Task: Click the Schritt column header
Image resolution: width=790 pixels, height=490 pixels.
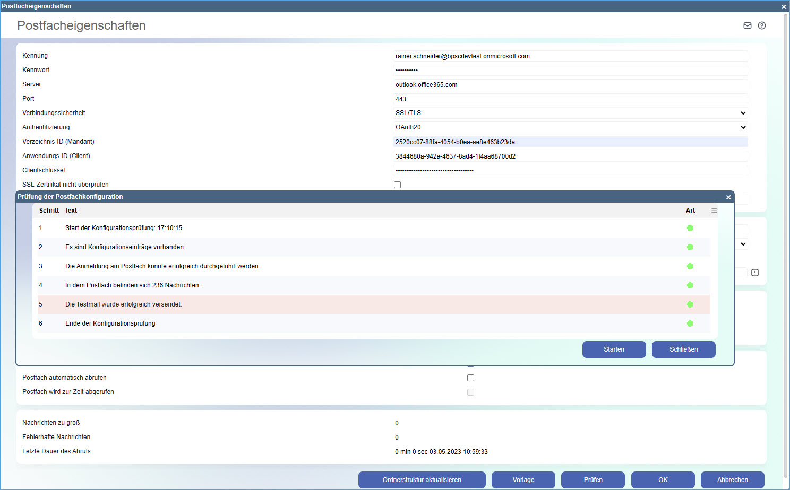Action: [x=49, y=211]
